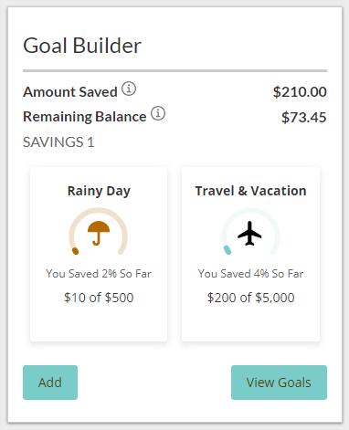Click the Travel & Vacation progress arc
The image size is (349, 430).
pyautogui.click(x=250, y=231)
